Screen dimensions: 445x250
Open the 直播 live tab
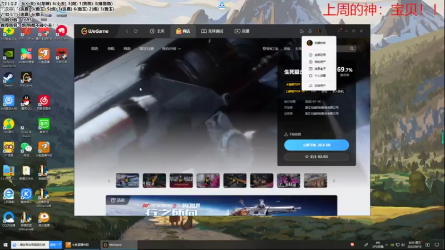point(242,31)
